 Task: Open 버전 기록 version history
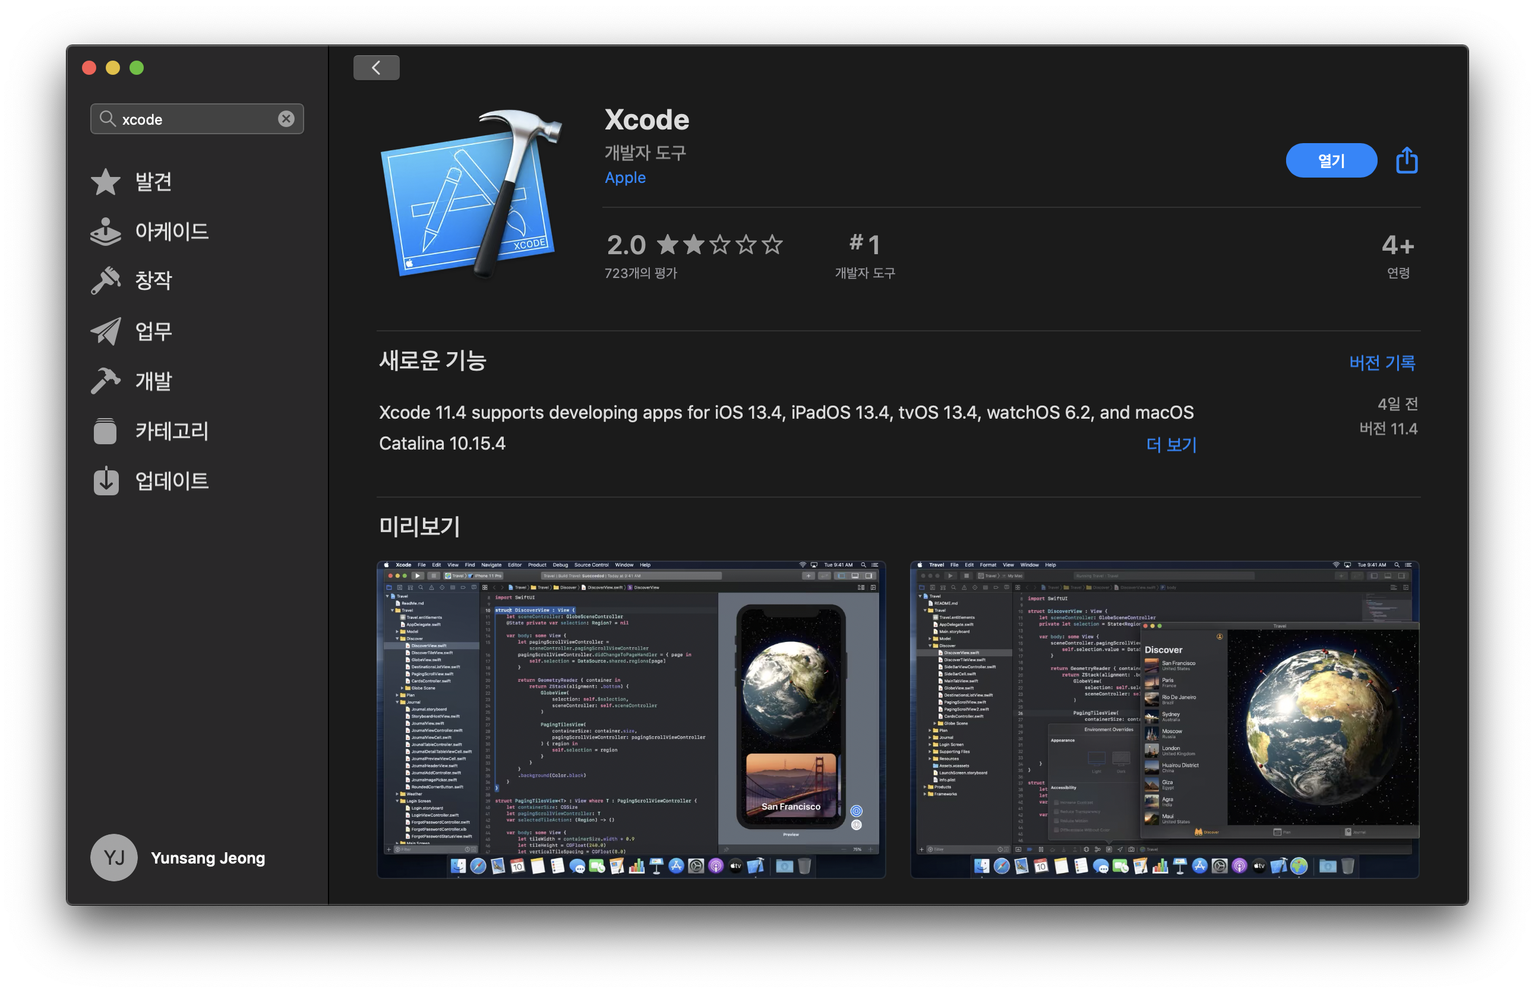(1382, 362)
